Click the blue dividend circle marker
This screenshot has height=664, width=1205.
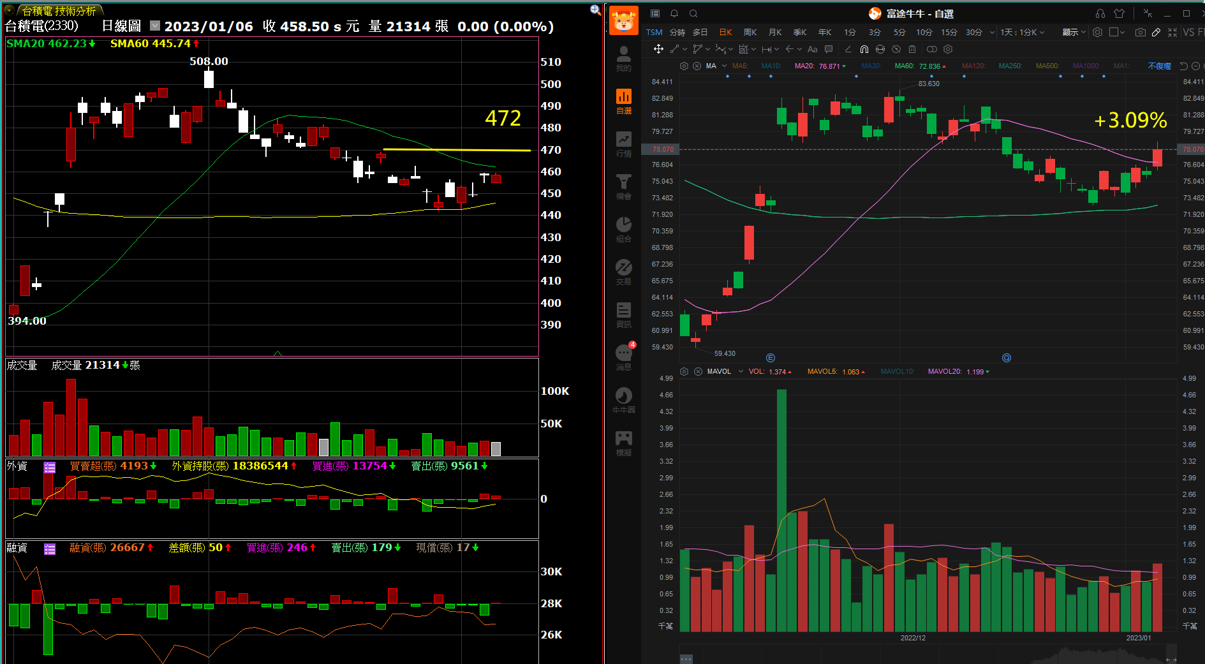pos(1007,358)
